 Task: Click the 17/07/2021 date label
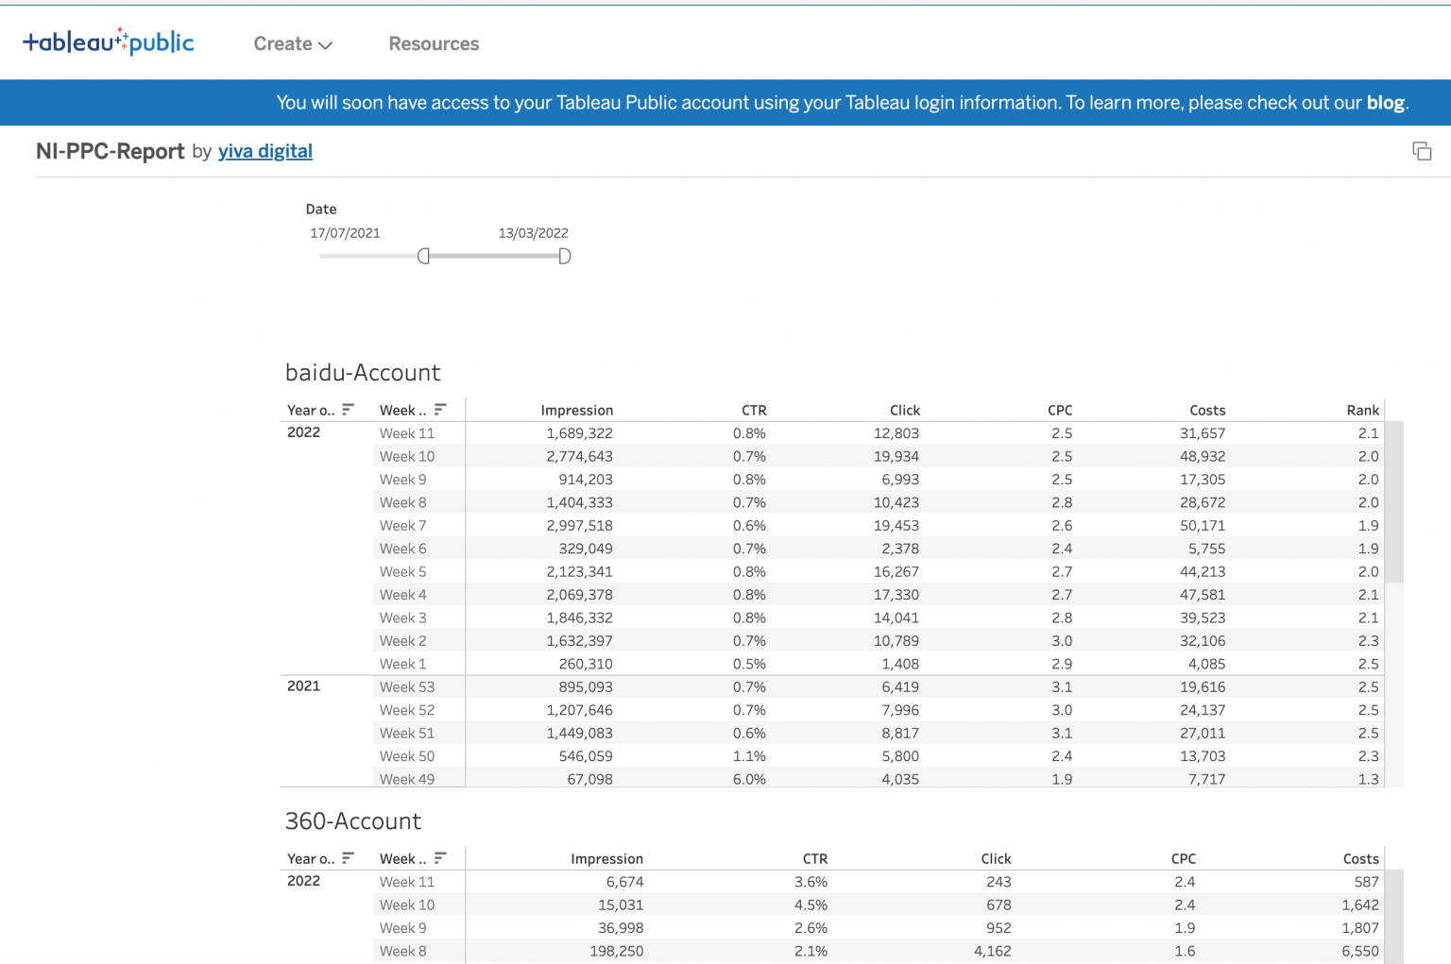point(346,233)
